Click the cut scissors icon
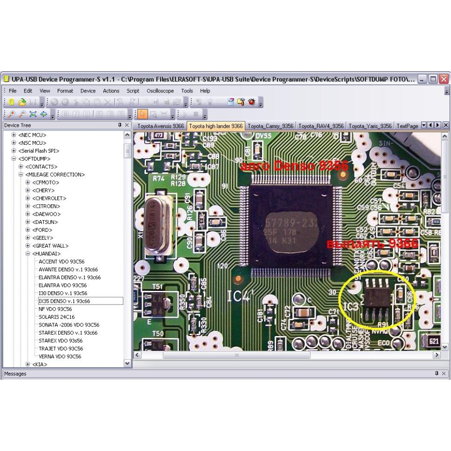The width and height of the screenshot is (451, 451). click(76, 102)
